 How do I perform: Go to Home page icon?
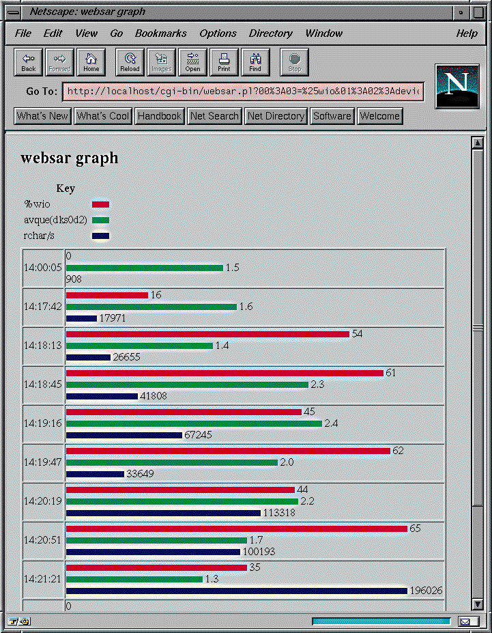tap(91, 62)
